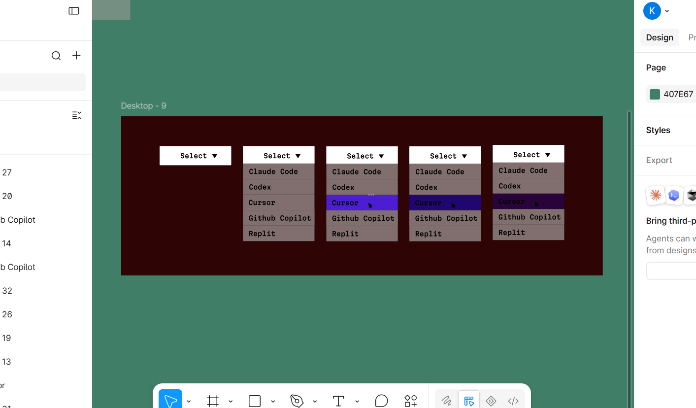Viewport: 696px width, 408px height.
Task: Click the Desktop - 9 frame label
Action: pyautogui.click(x=143, y=106)
